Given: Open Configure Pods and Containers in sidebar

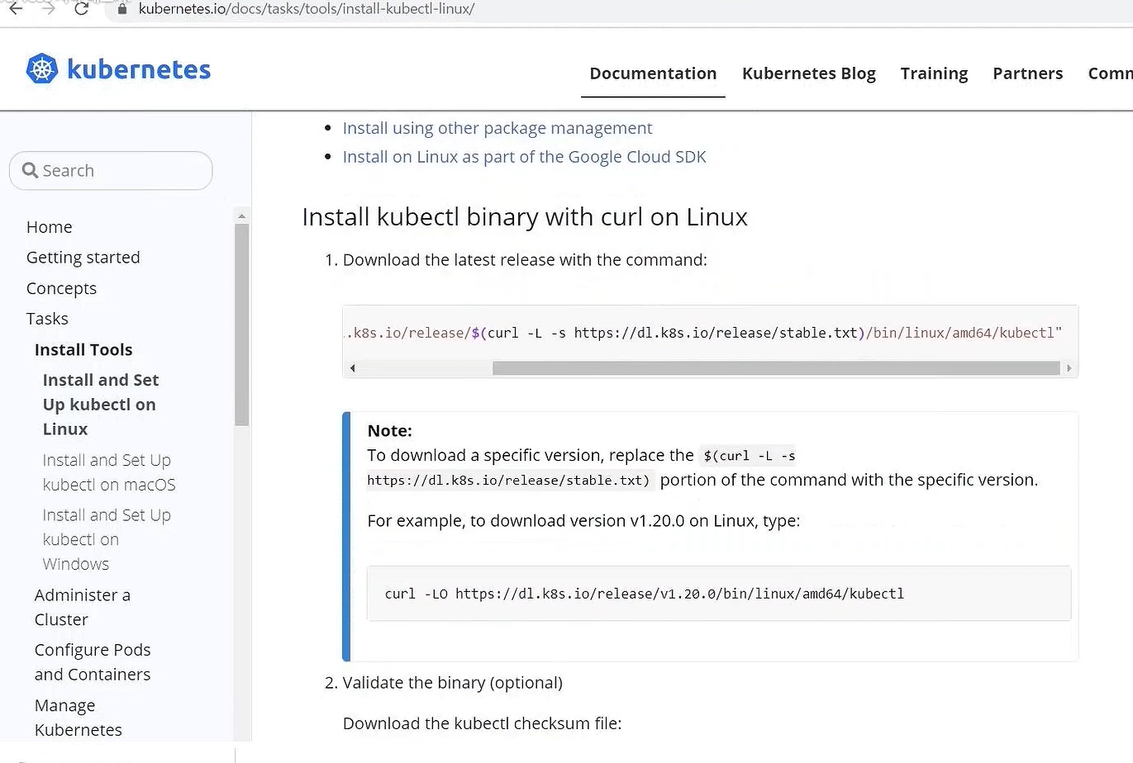Looking at the screenshot, I should pyautogui.click(x=93, y=662).
